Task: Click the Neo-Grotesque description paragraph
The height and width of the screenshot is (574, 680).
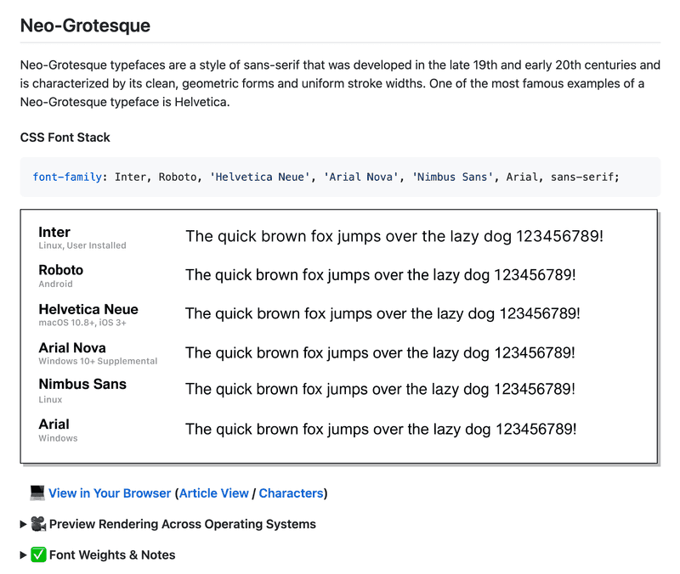Action: (x=340, y=83)
